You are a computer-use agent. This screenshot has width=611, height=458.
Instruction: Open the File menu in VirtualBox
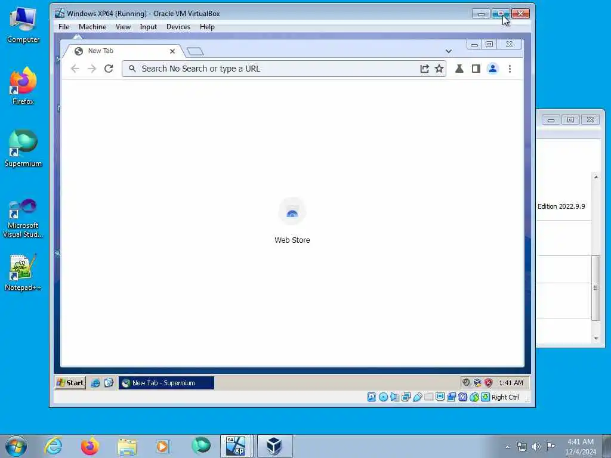click(x=64, y=27)
